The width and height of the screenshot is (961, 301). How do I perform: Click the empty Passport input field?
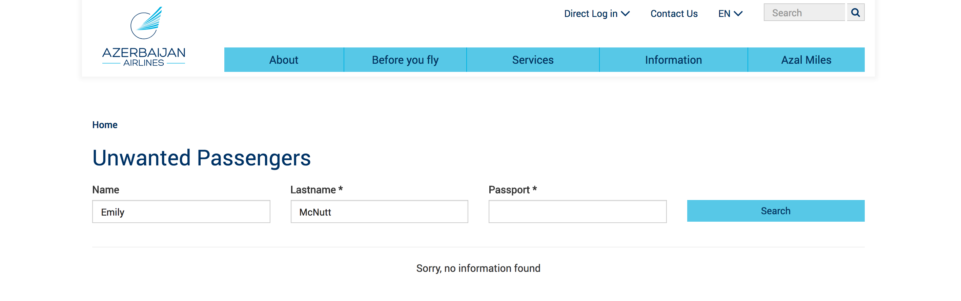pos(577,212)
